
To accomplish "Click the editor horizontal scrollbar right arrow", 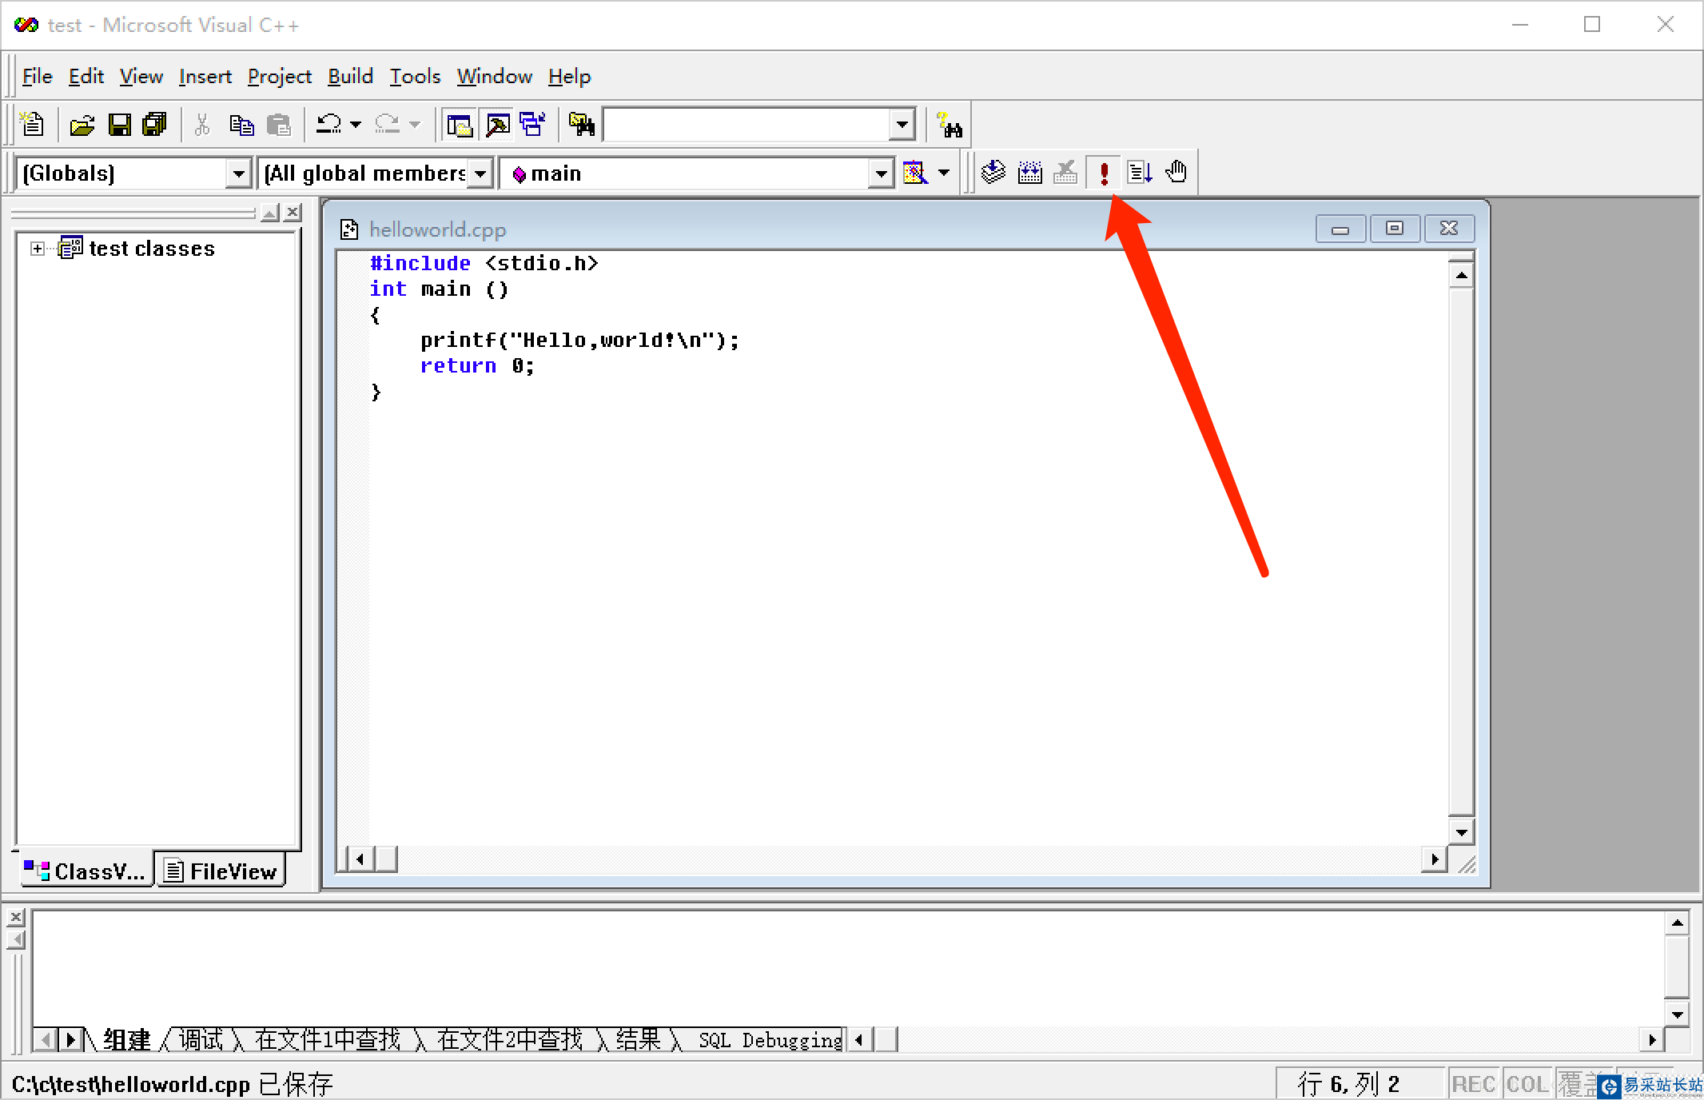I will click(x=1435, y=859).
